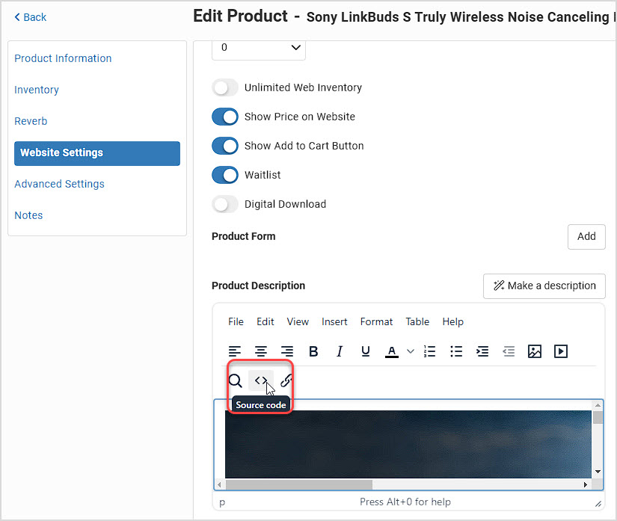617x521 pixels.
Task: Enable the Digital Download switch
Action: 225,204
